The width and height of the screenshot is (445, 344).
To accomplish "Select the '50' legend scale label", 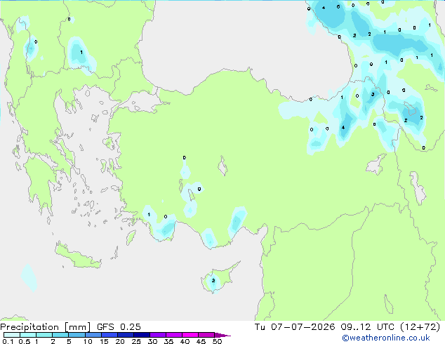I will pyautogui.click(x=217, y=341).
